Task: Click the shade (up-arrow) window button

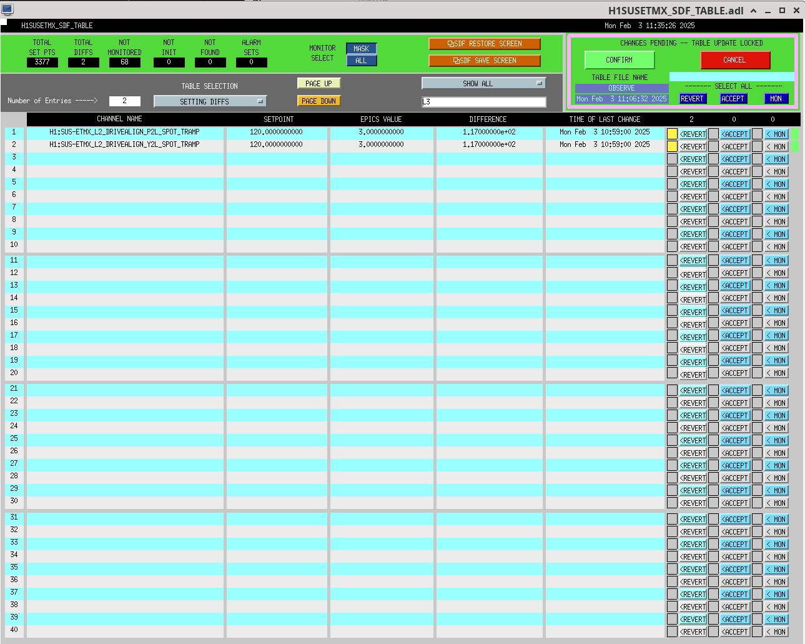Action: pos(754,11)
